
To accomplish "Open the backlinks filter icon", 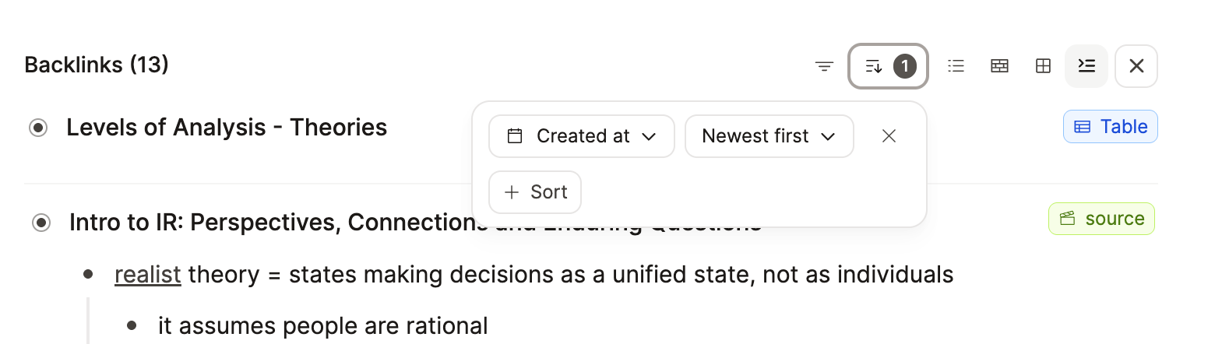I will [824, 66].
